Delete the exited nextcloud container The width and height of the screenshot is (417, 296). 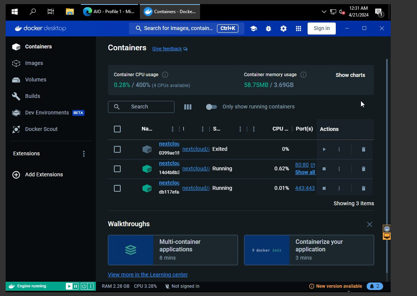click(363, 149)
